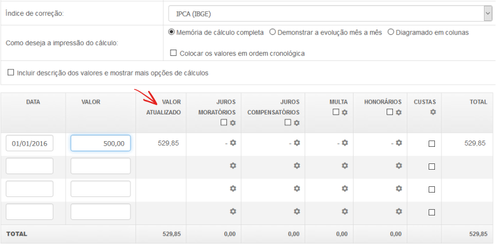Click the TOTAL label in footer row

(x=17, y=234)
